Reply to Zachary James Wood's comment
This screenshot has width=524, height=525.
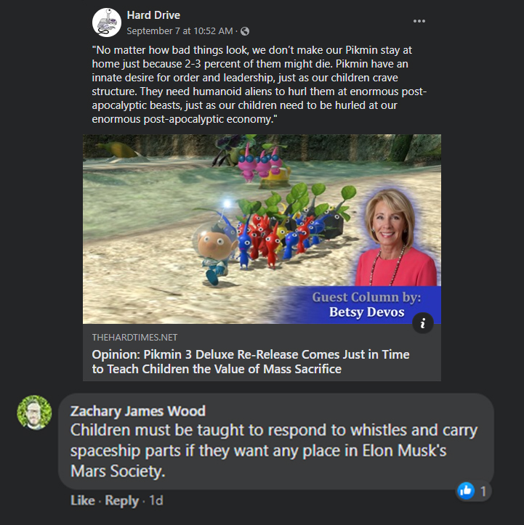coord(121,500)
